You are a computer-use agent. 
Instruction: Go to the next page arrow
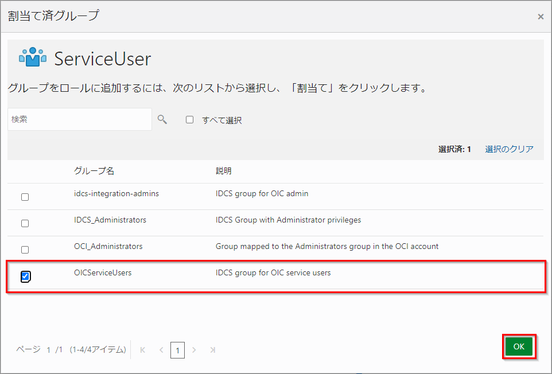point(195,350)
